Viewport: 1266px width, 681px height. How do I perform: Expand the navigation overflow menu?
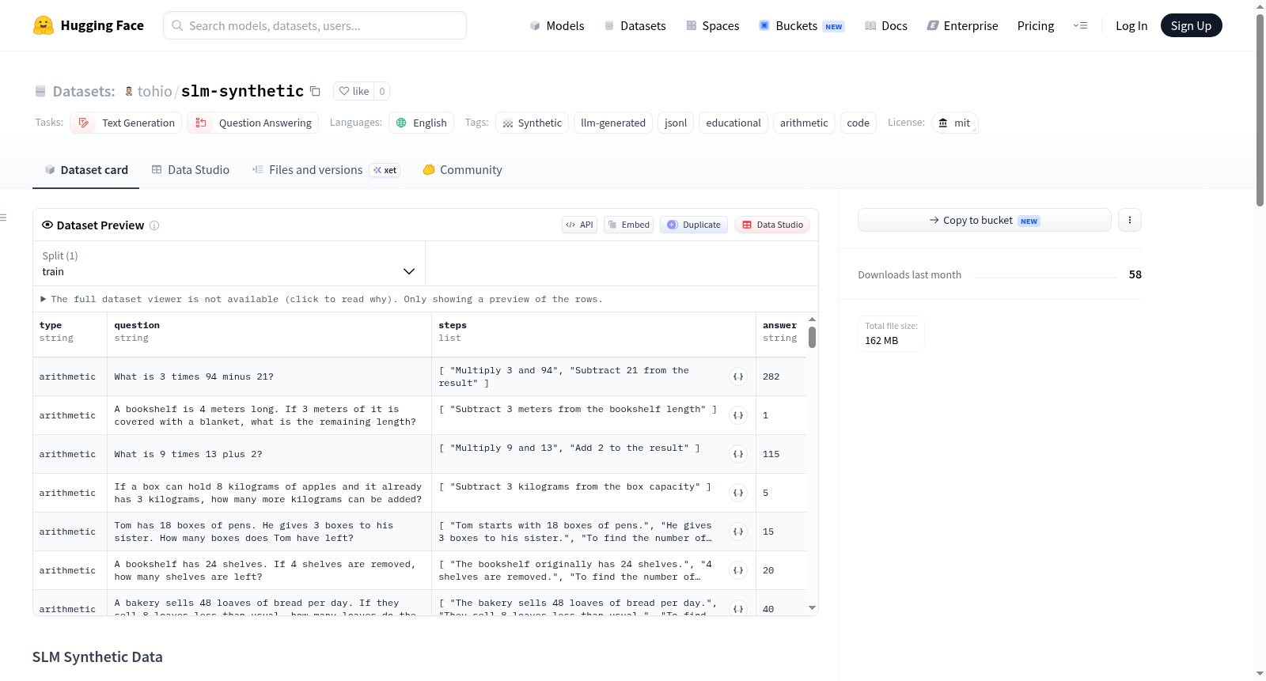[x=1080, y=25]
